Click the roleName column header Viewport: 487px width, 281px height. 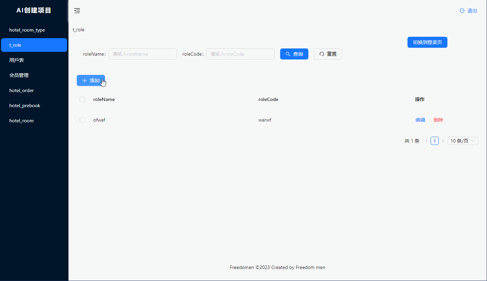104,99
